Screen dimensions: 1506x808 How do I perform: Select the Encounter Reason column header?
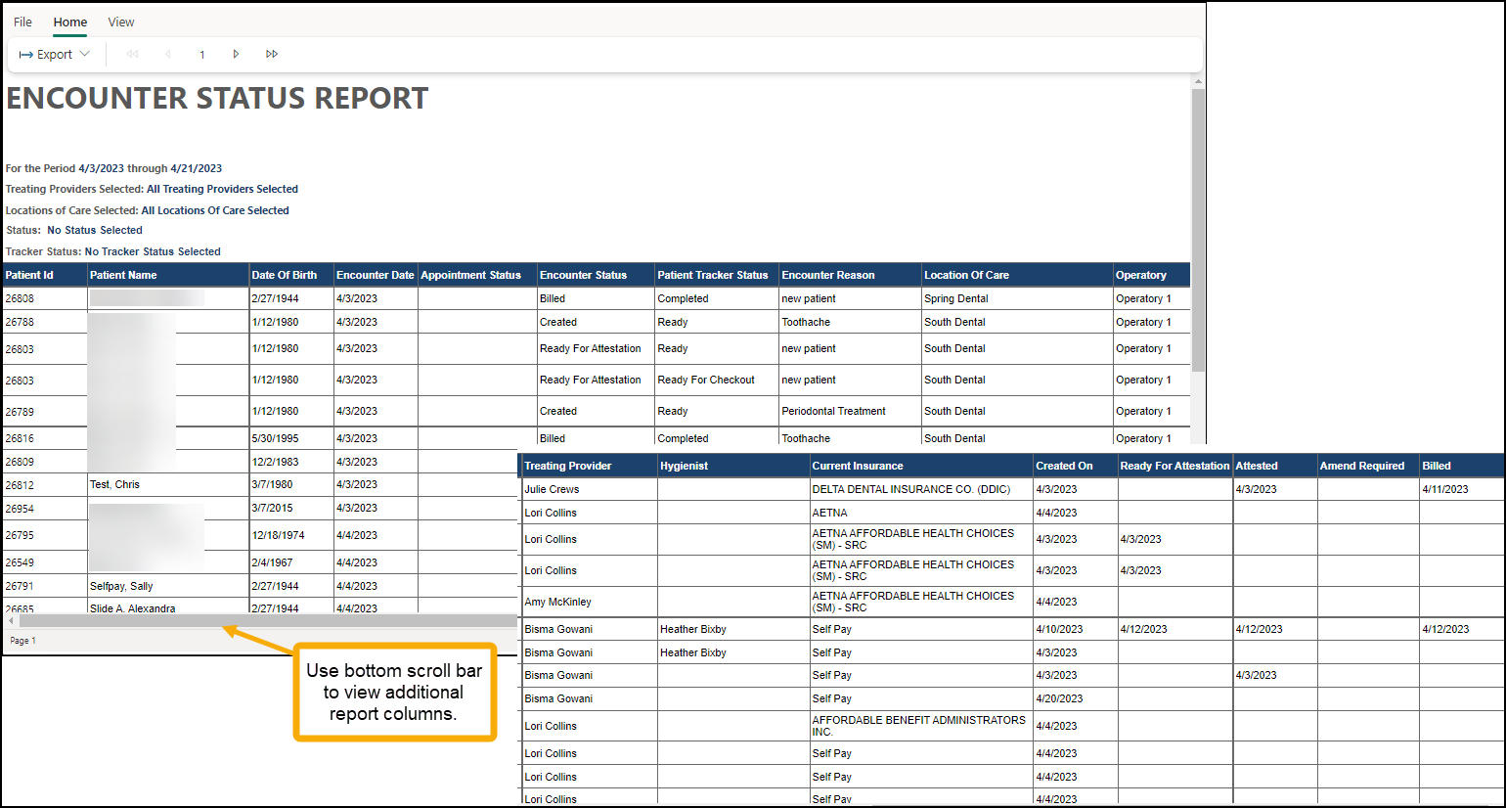(x=850, y=275)
